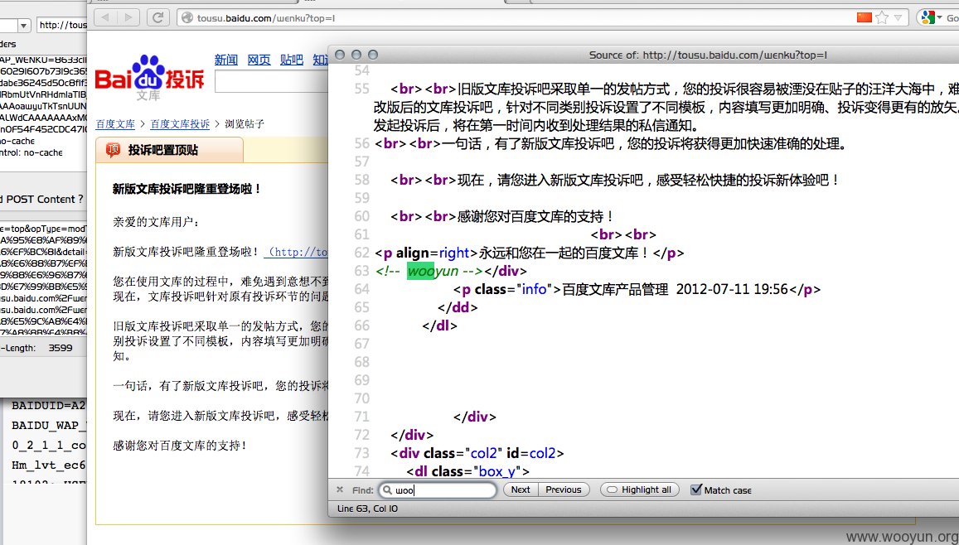
Task: Go forward using browser forward arrow
Action: 128,17
